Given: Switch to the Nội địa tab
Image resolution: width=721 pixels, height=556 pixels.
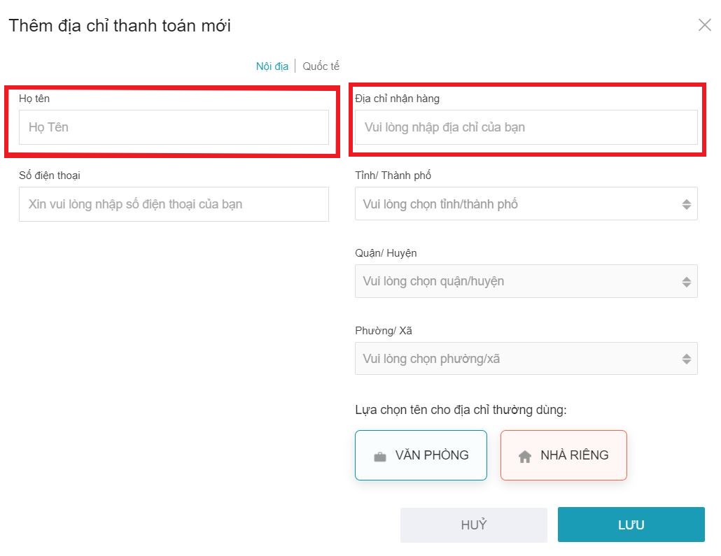Looking at the screenshot, I should pyautogui.click(x=272, y=66).
